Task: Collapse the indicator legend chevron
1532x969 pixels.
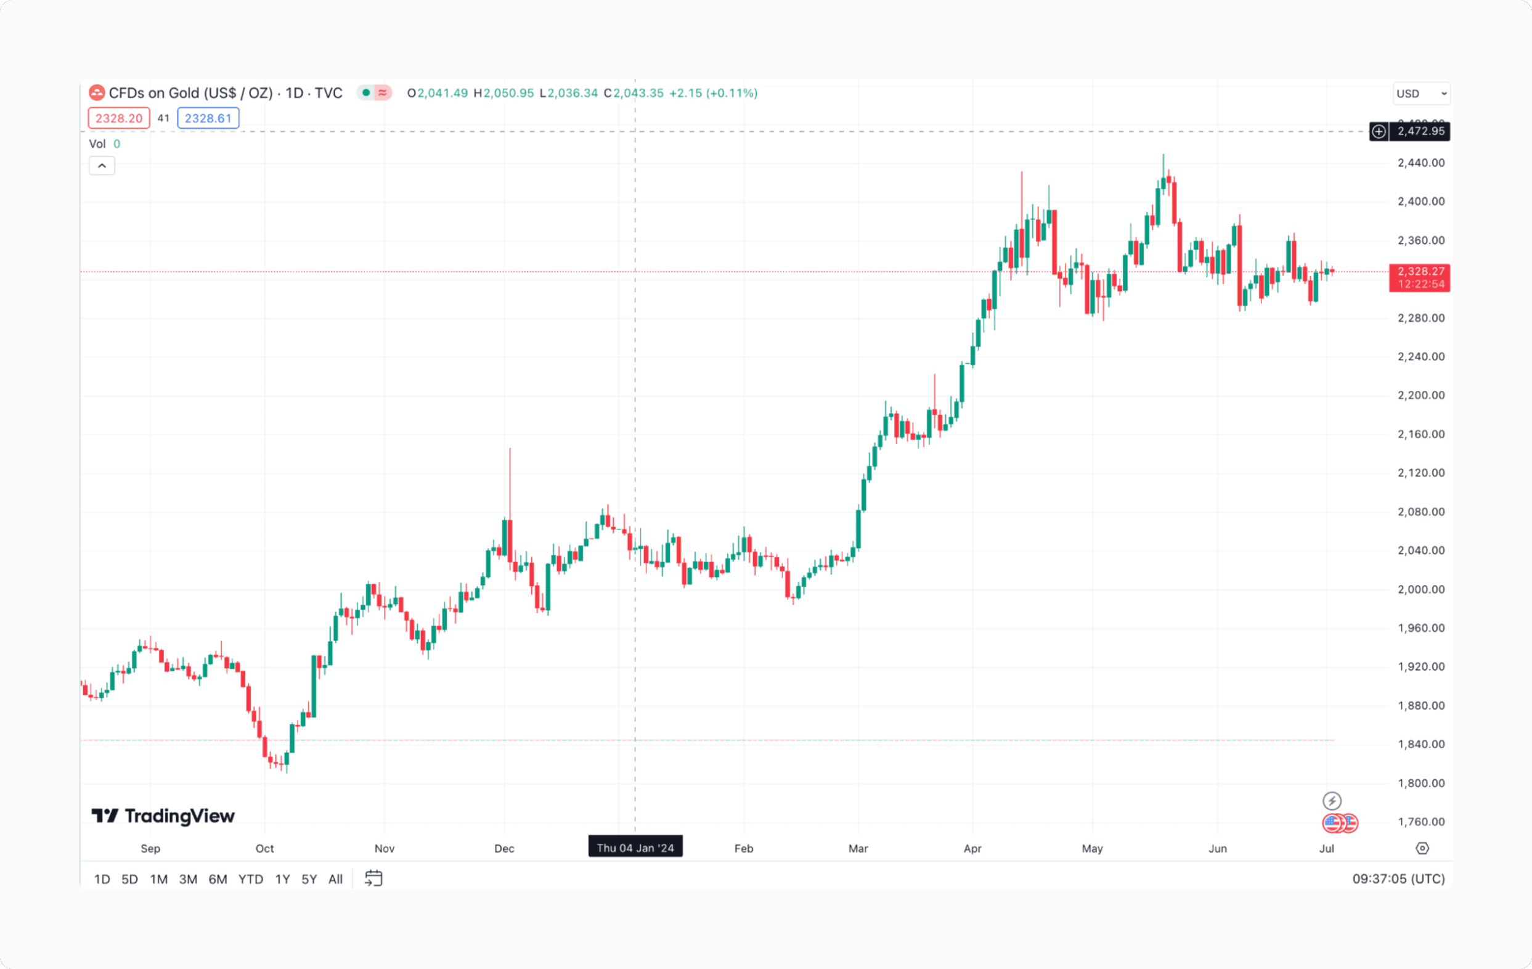Action: click(102, 166)
